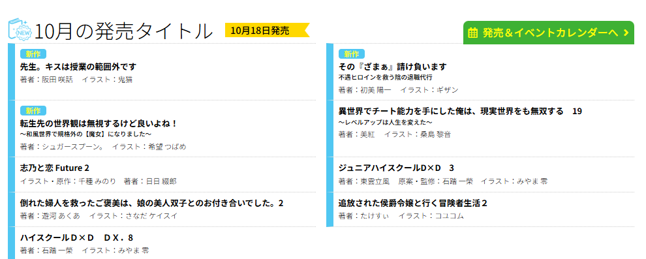646x259 pixels.
Task: Click the chevron arrow on the calendar button
Action: click(x=626, y=33)
